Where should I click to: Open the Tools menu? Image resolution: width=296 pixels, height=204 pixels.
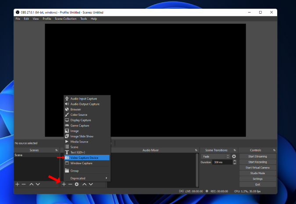point(83,19)
